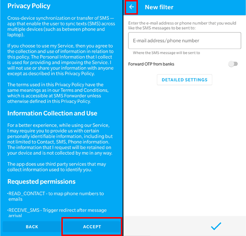Click BACK on the Privacy Policy
This screenshot has width=246, height=236.
(x=32, y=227)
